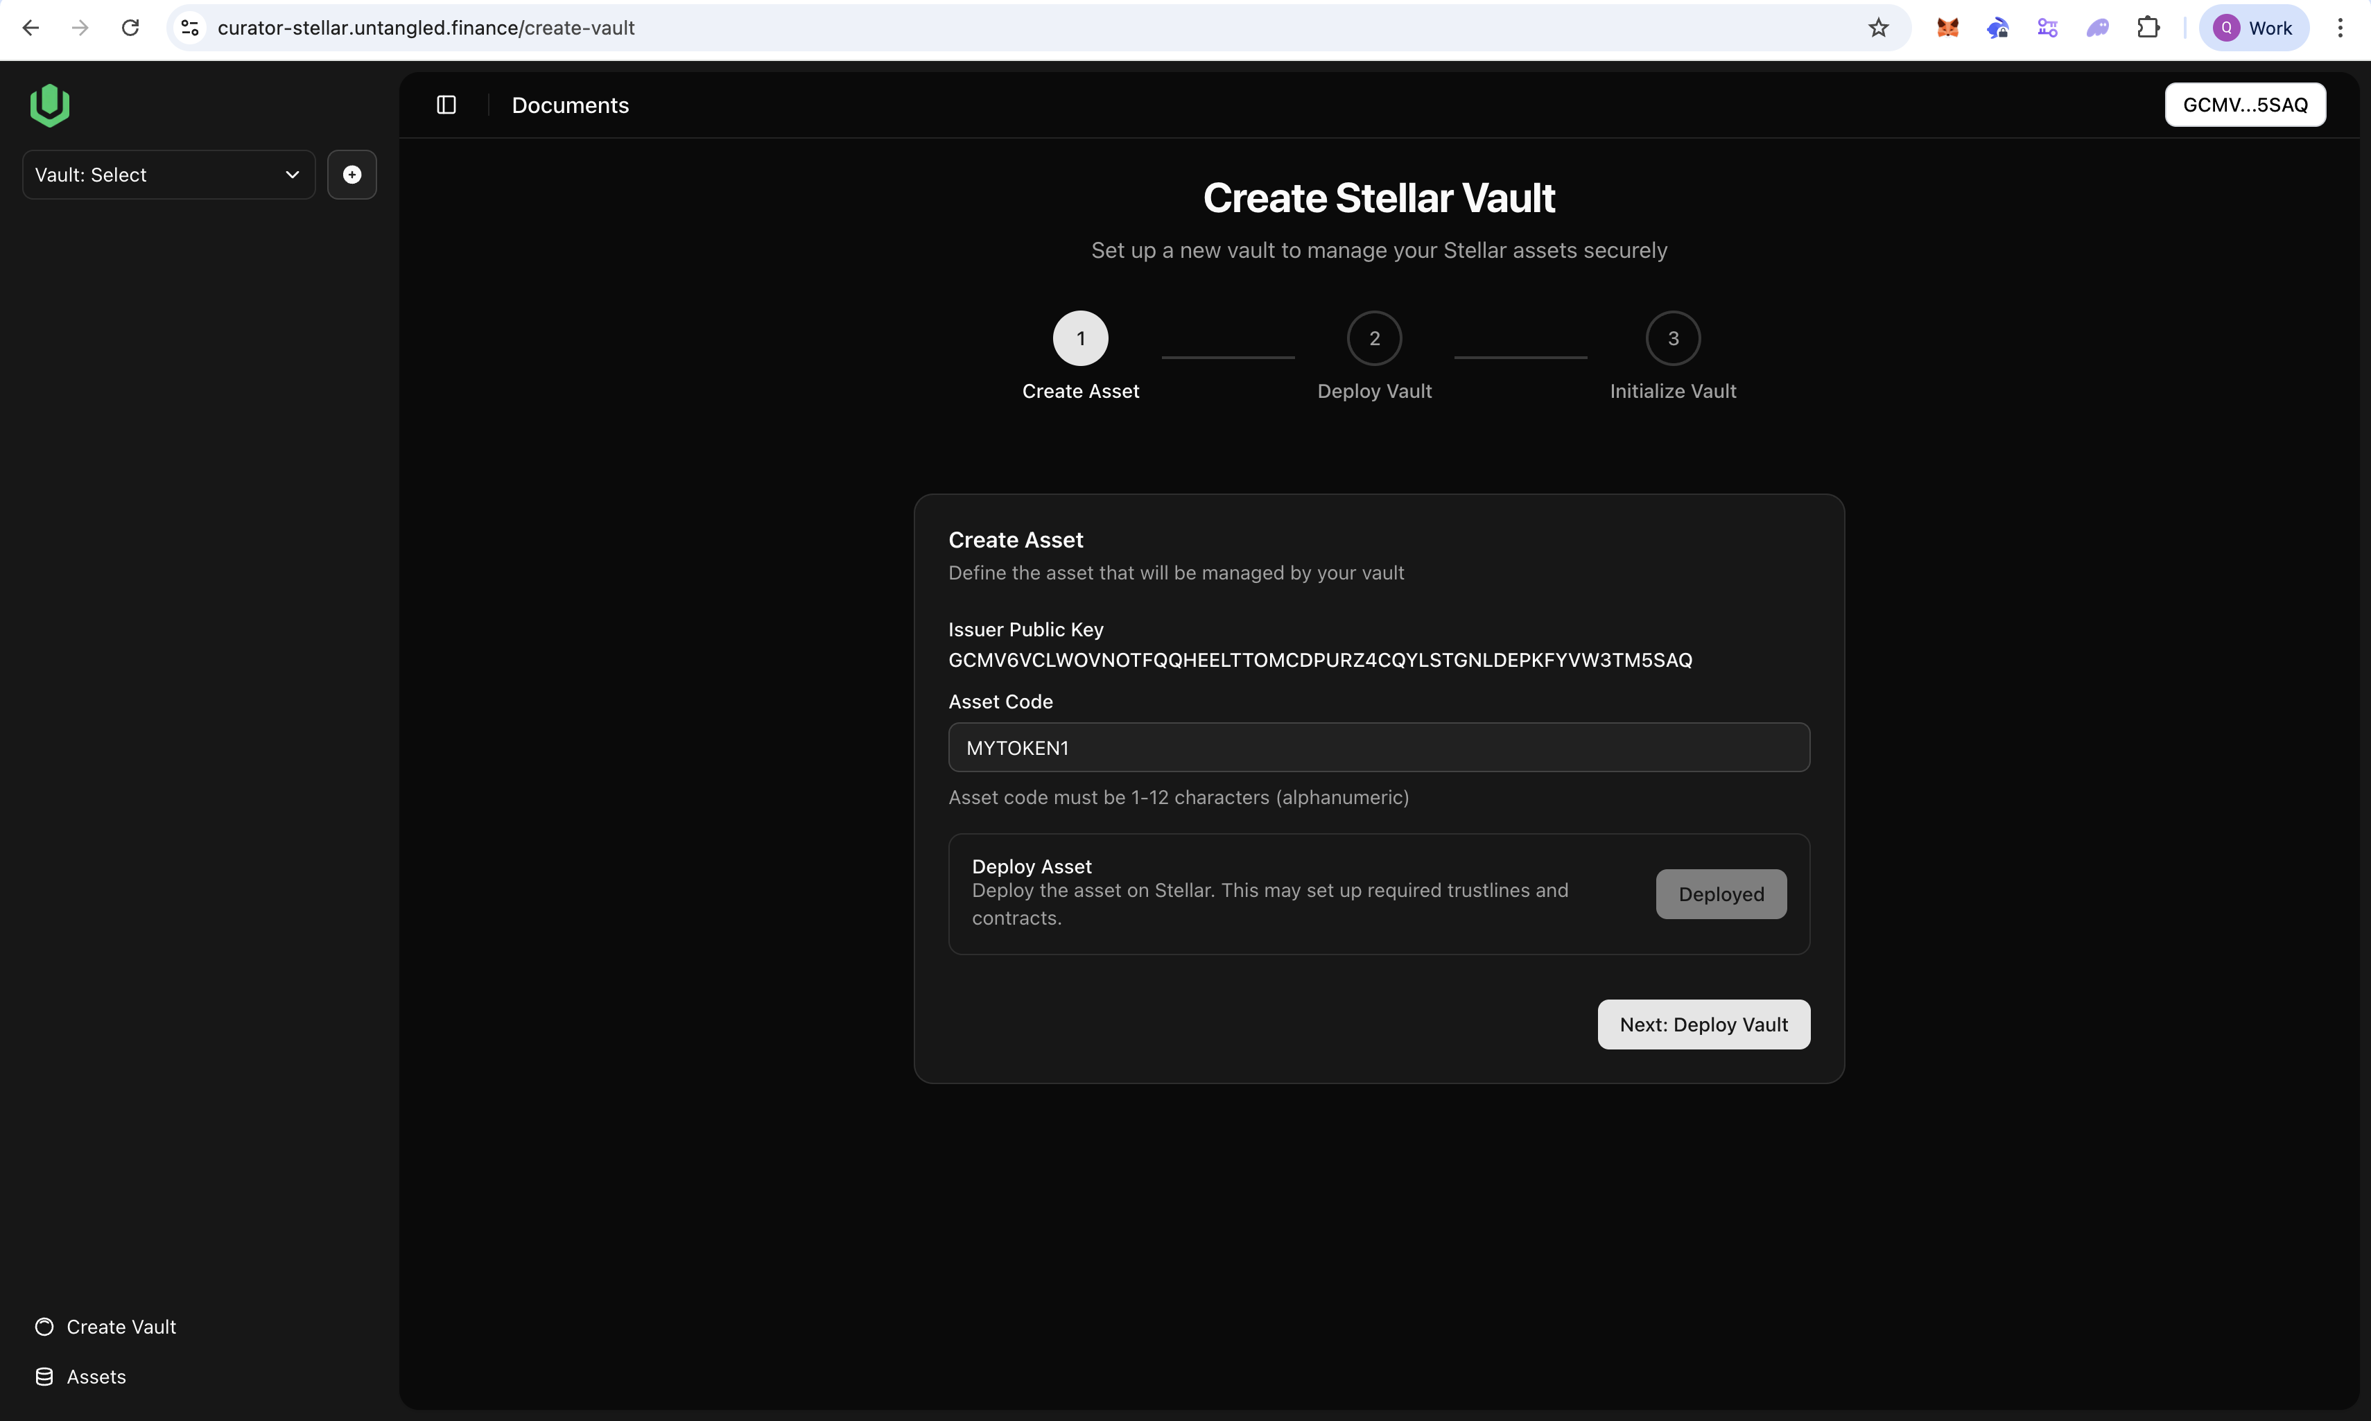The width and height of the screenshot is (2371, 1421).
Task: Open the Extensions puzzle icon
Action: tap(2148, 28)
